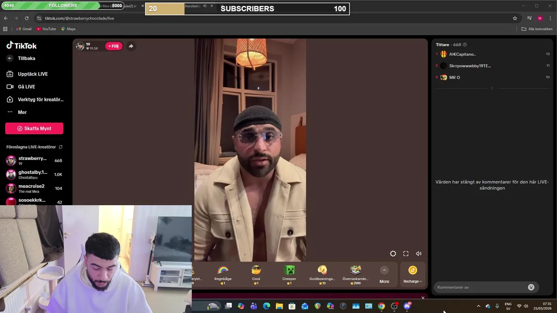557x313 pixels.
Task: Switch ENG SV keyboard language indicator
Action: [508, 306]
